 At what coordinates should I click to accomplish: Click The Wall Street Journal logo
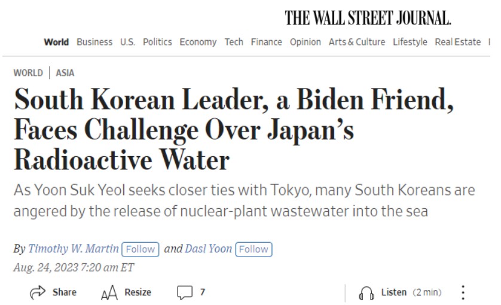tap(368, 19)
